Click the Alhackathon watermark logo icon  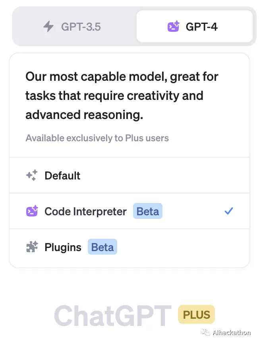point(205,333)
